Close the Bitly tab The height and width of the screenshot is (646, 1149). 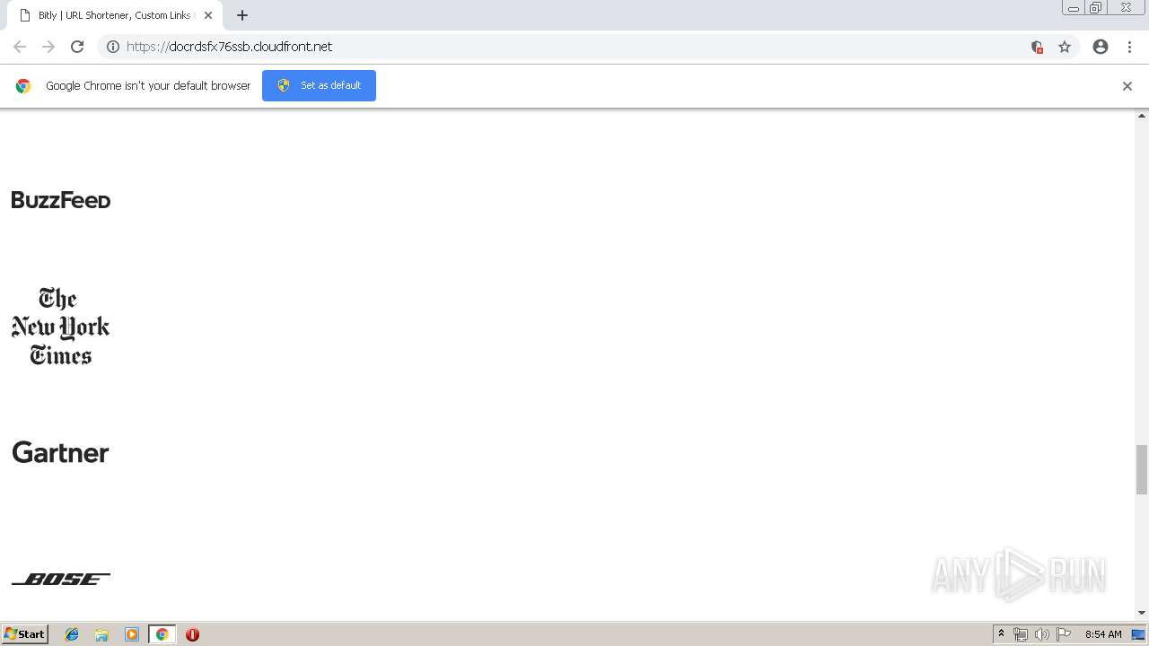pos(208,15)
